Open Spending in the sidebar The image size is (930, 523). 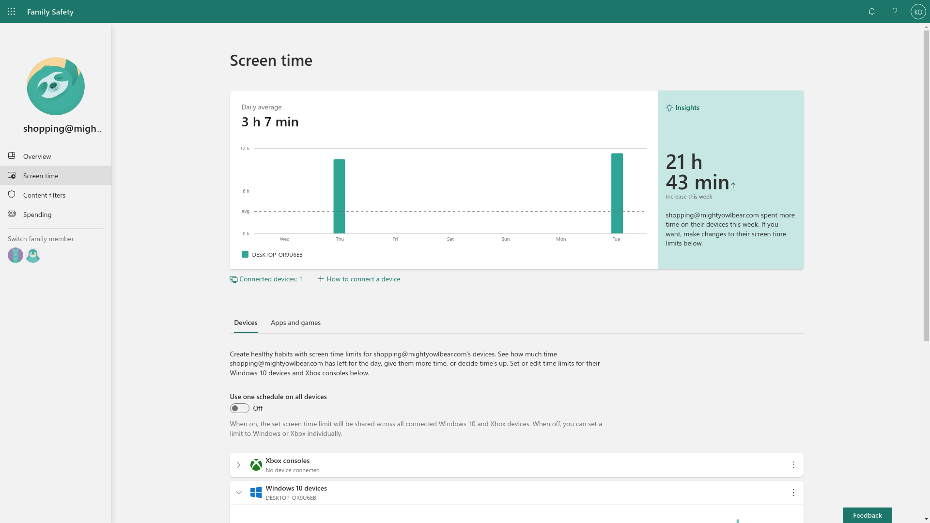click(x=56, y=214)
